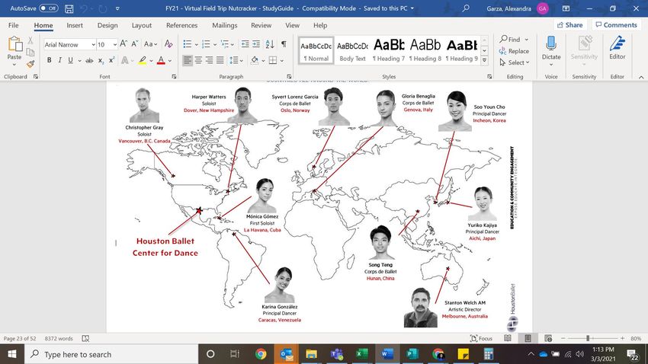Image resolution: width=648 pixels, height=364 pixels.
Task: Justify the paragraph text
Action: pos(220,60)
